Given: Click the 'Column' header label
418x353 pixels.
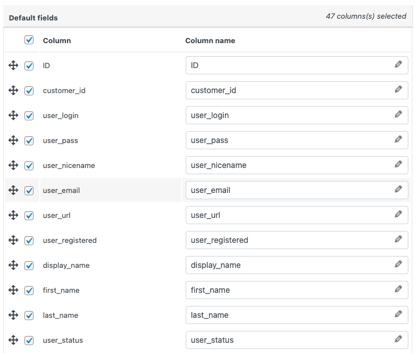Looking at the screenshot, I should [x=57, y=40].
